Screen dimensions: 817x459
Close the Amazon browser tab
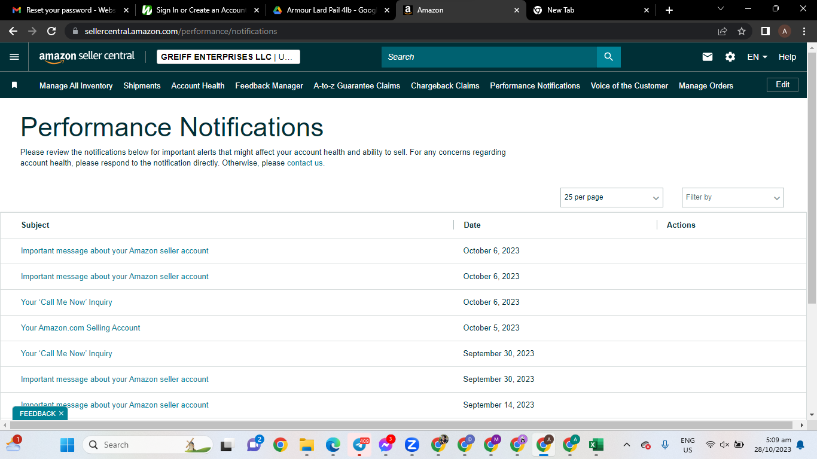point(517,10)
